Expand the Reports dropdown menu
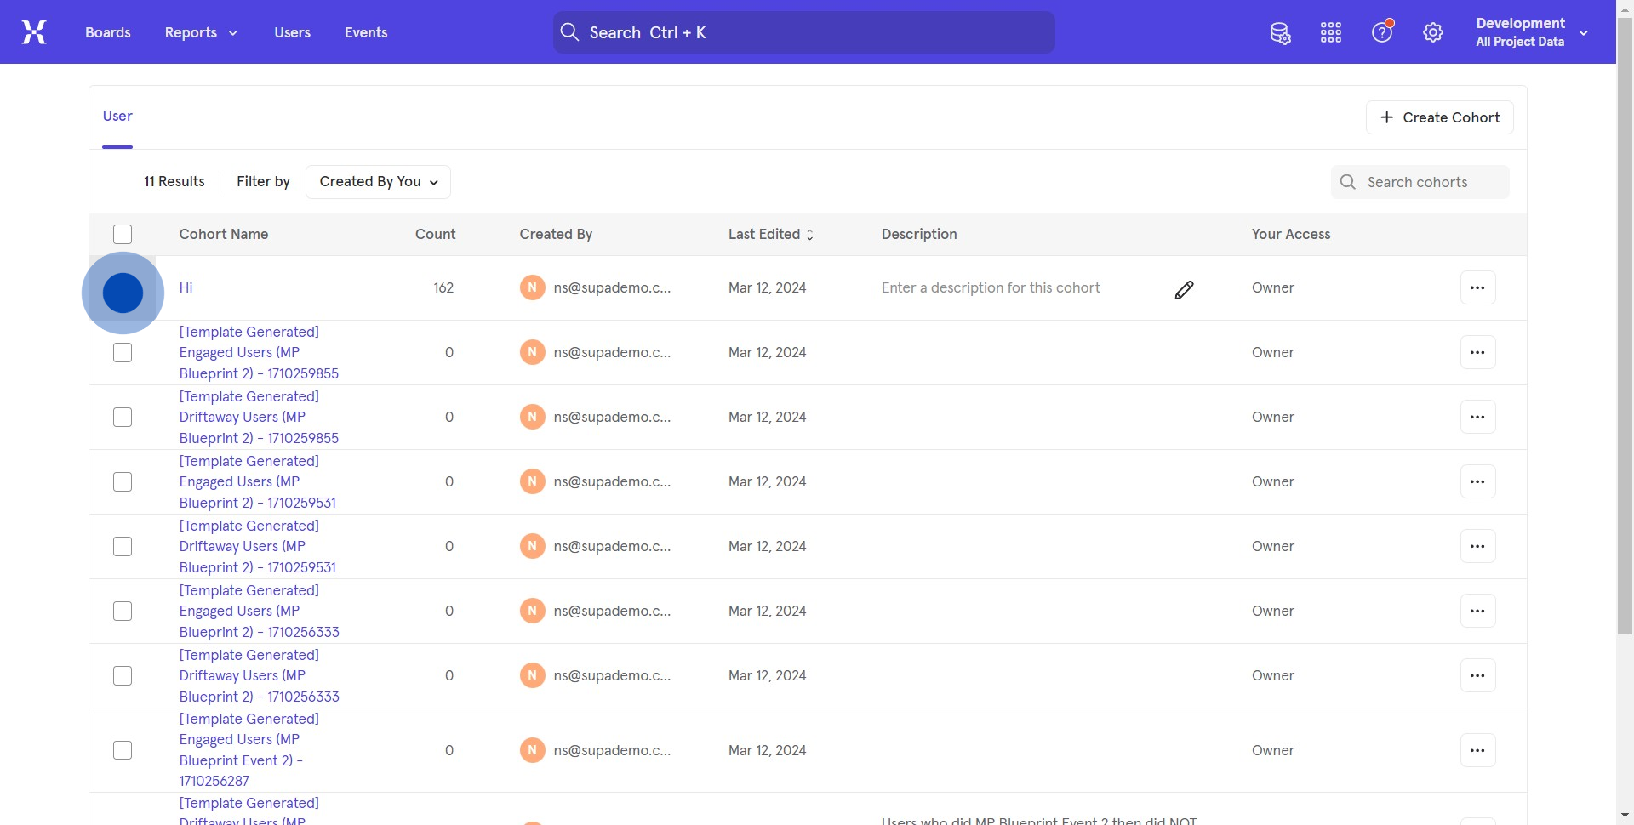This screenshot has width=1634, height=825. click(x=201, y=32)
